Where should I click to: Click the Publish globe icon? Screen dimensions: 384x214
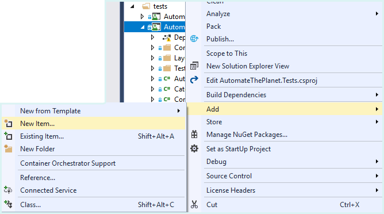194,39
